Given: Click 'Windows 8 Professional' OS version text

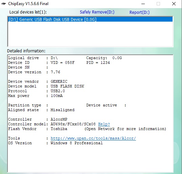Looking at the screenshot, I should click(x=76, y=143).
